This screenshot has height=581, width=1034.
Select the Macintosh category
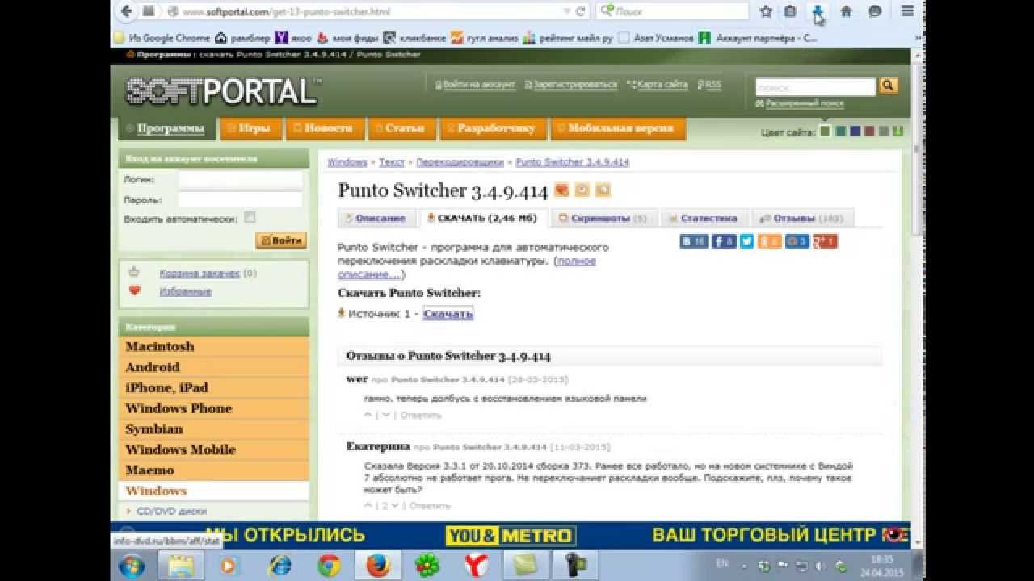pos(213,346)
